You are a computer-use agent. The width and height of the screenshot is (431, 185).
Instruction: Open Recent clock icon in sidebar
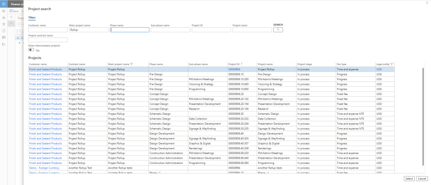(x=3, y=31)
